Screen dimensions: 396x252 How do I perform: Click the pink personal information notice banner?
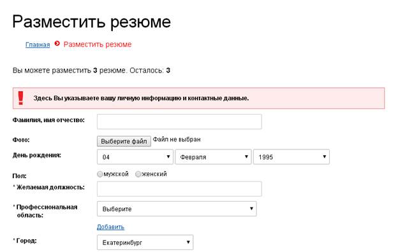199,98
